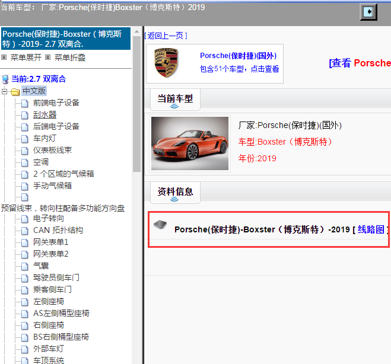This screenshot has width=391, height=364.
Task: Open 前端电子设备 in the tree
Action: coord(56,103)
